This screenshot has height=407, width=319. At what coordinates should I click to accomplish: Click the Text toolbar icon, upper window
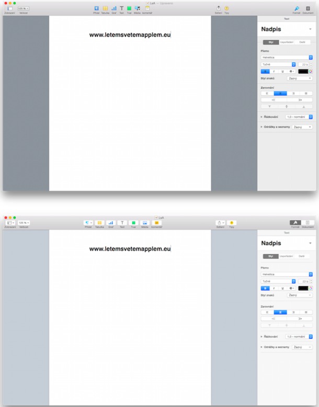pyautogui.click(x=121, y=8)
